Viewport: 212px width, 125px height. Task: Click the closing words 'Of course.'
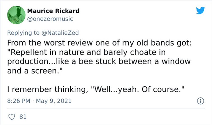161,89
